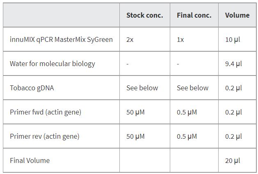Click the 1x final concentration cell

[x=180, y=39]
